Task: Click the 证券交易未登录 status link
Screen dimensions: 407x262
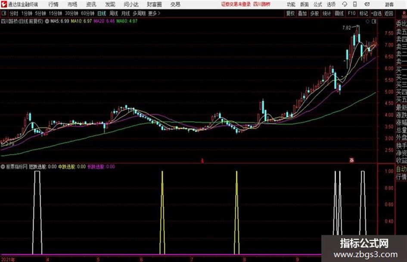Action: coord(236,4)
